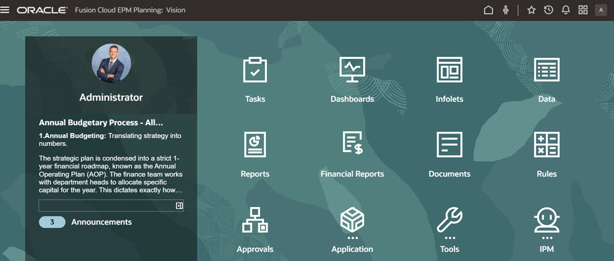614x261 pixels.
Task: Go to the Home icon
Action: pyautogui.click(x=488, y=10)
